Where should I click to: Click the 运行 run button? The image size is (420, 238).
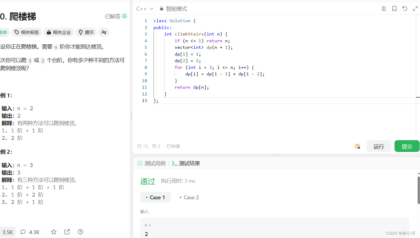point(379,146)
